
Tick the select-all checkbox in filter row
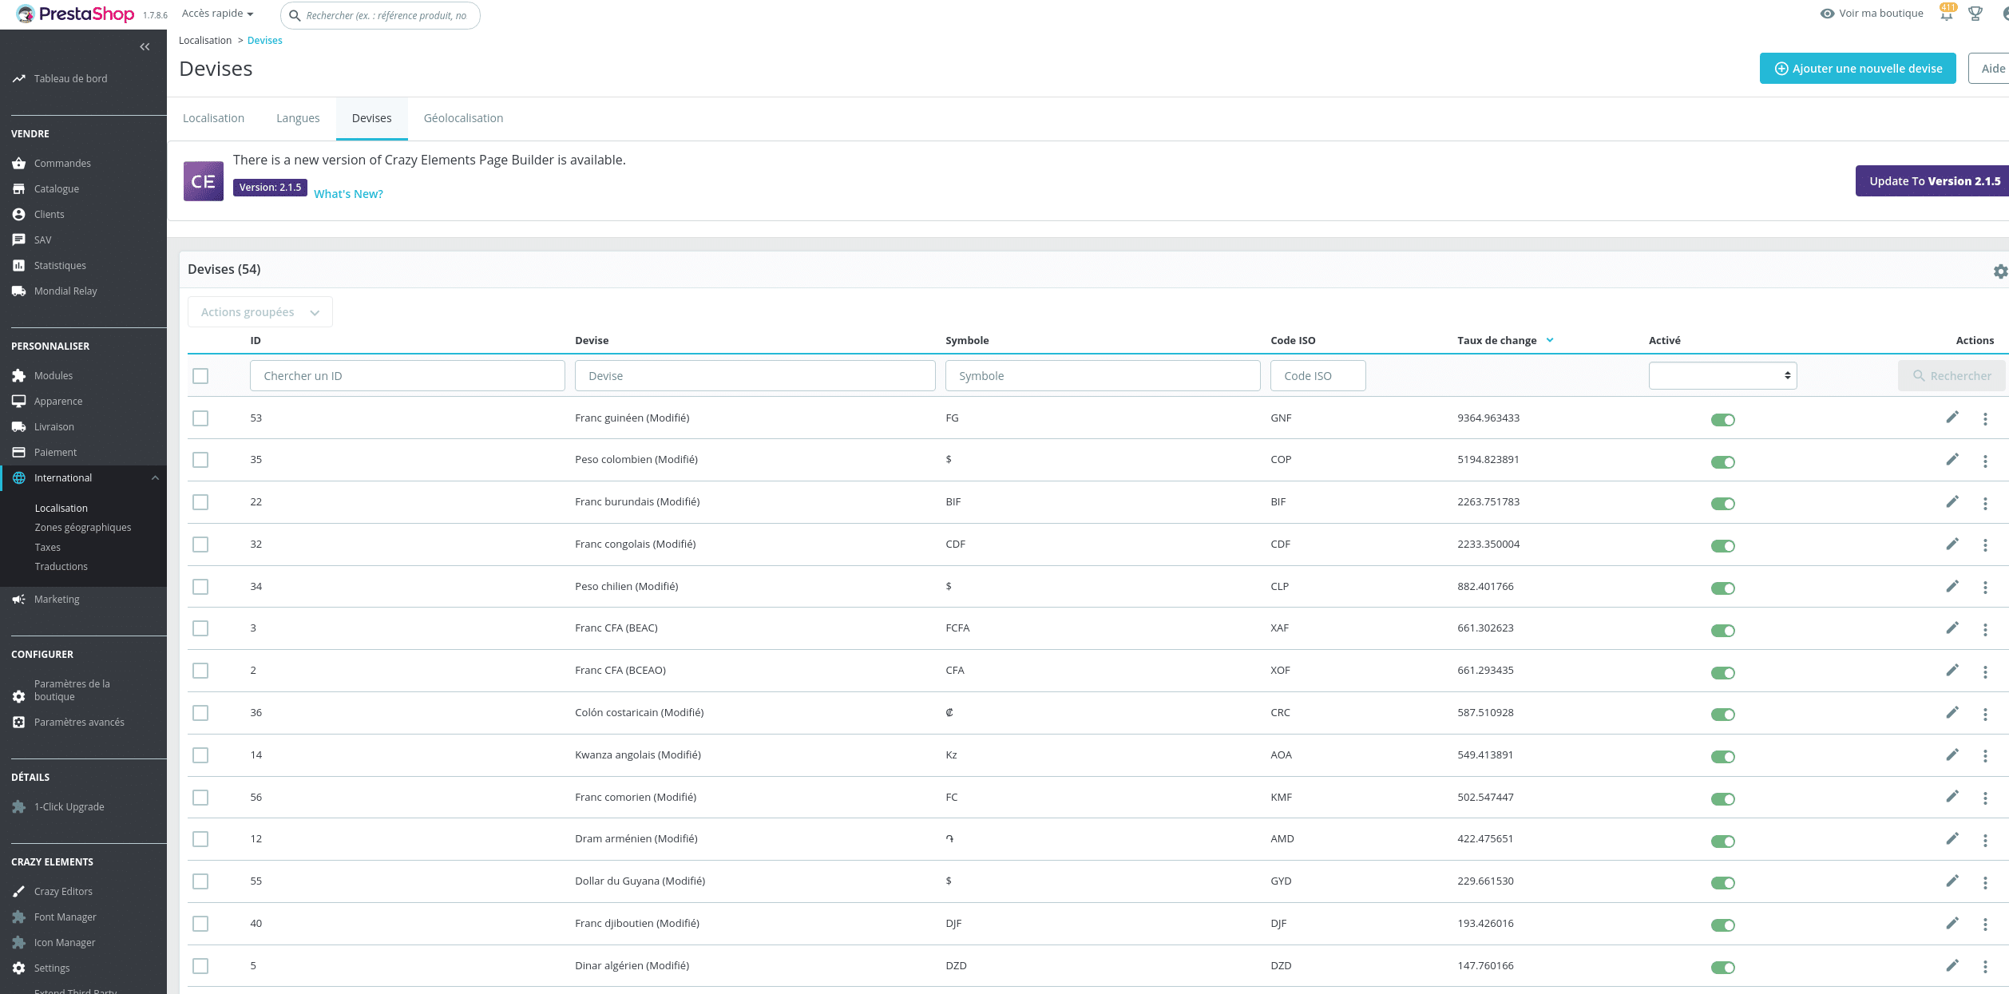pos(200,376)
